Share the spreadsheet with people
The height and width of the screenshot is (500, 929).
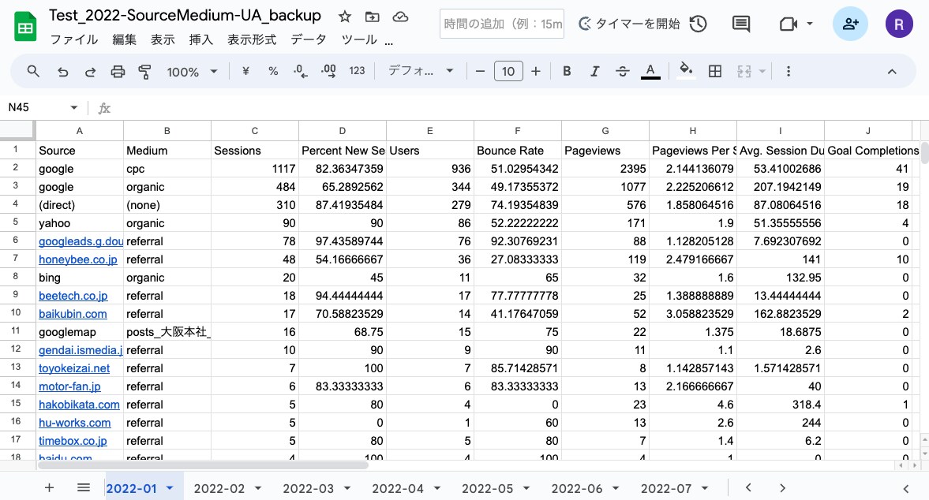850,24
